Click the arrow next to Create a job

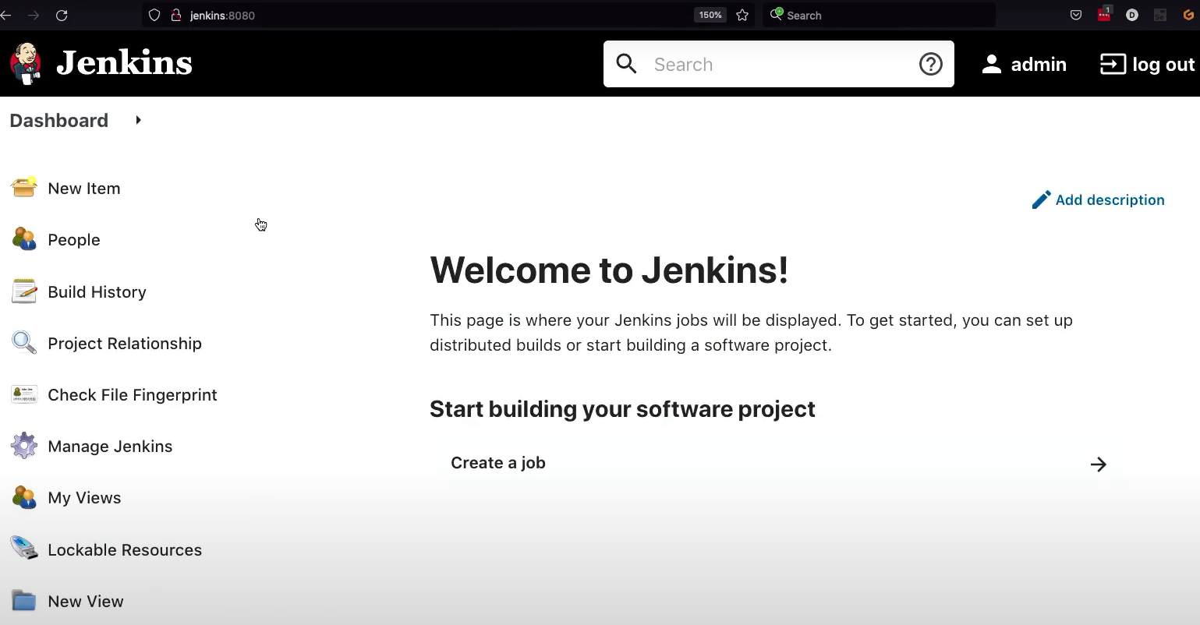(x=1099, y=464)
